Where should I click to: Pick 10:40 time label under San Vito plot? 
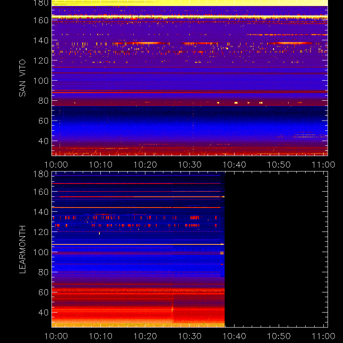tap(235, 165)
